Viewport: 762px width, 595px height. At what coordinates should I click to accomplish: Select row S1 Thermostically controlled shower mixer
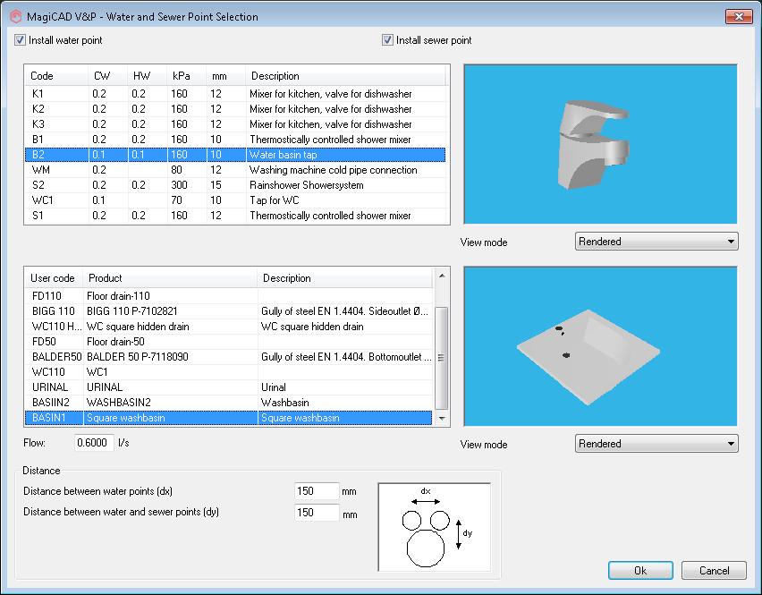coord(234,216)
